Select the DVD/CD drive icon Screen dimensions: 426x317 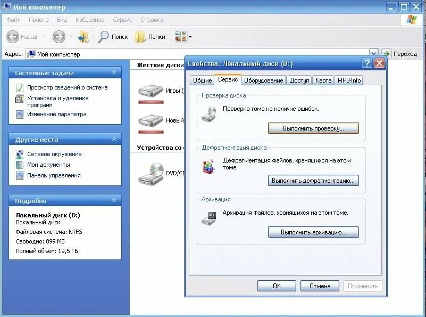click(151, 174)
